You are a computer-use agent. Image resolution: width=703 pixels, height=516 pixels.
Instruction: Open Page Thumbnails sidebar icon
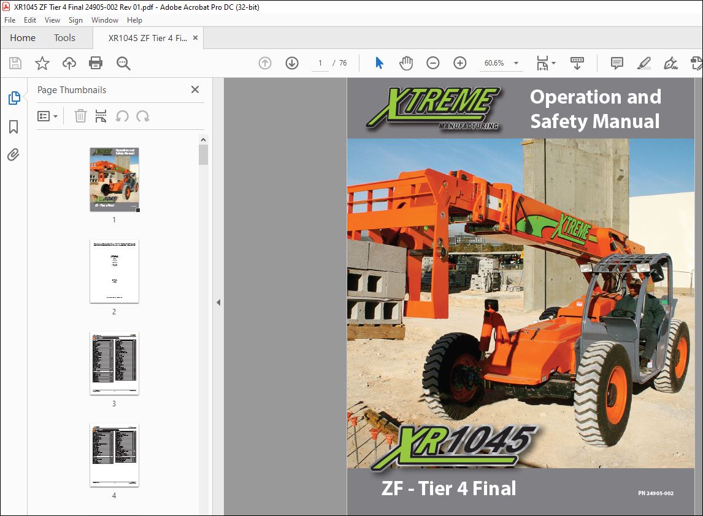(14, 97)
